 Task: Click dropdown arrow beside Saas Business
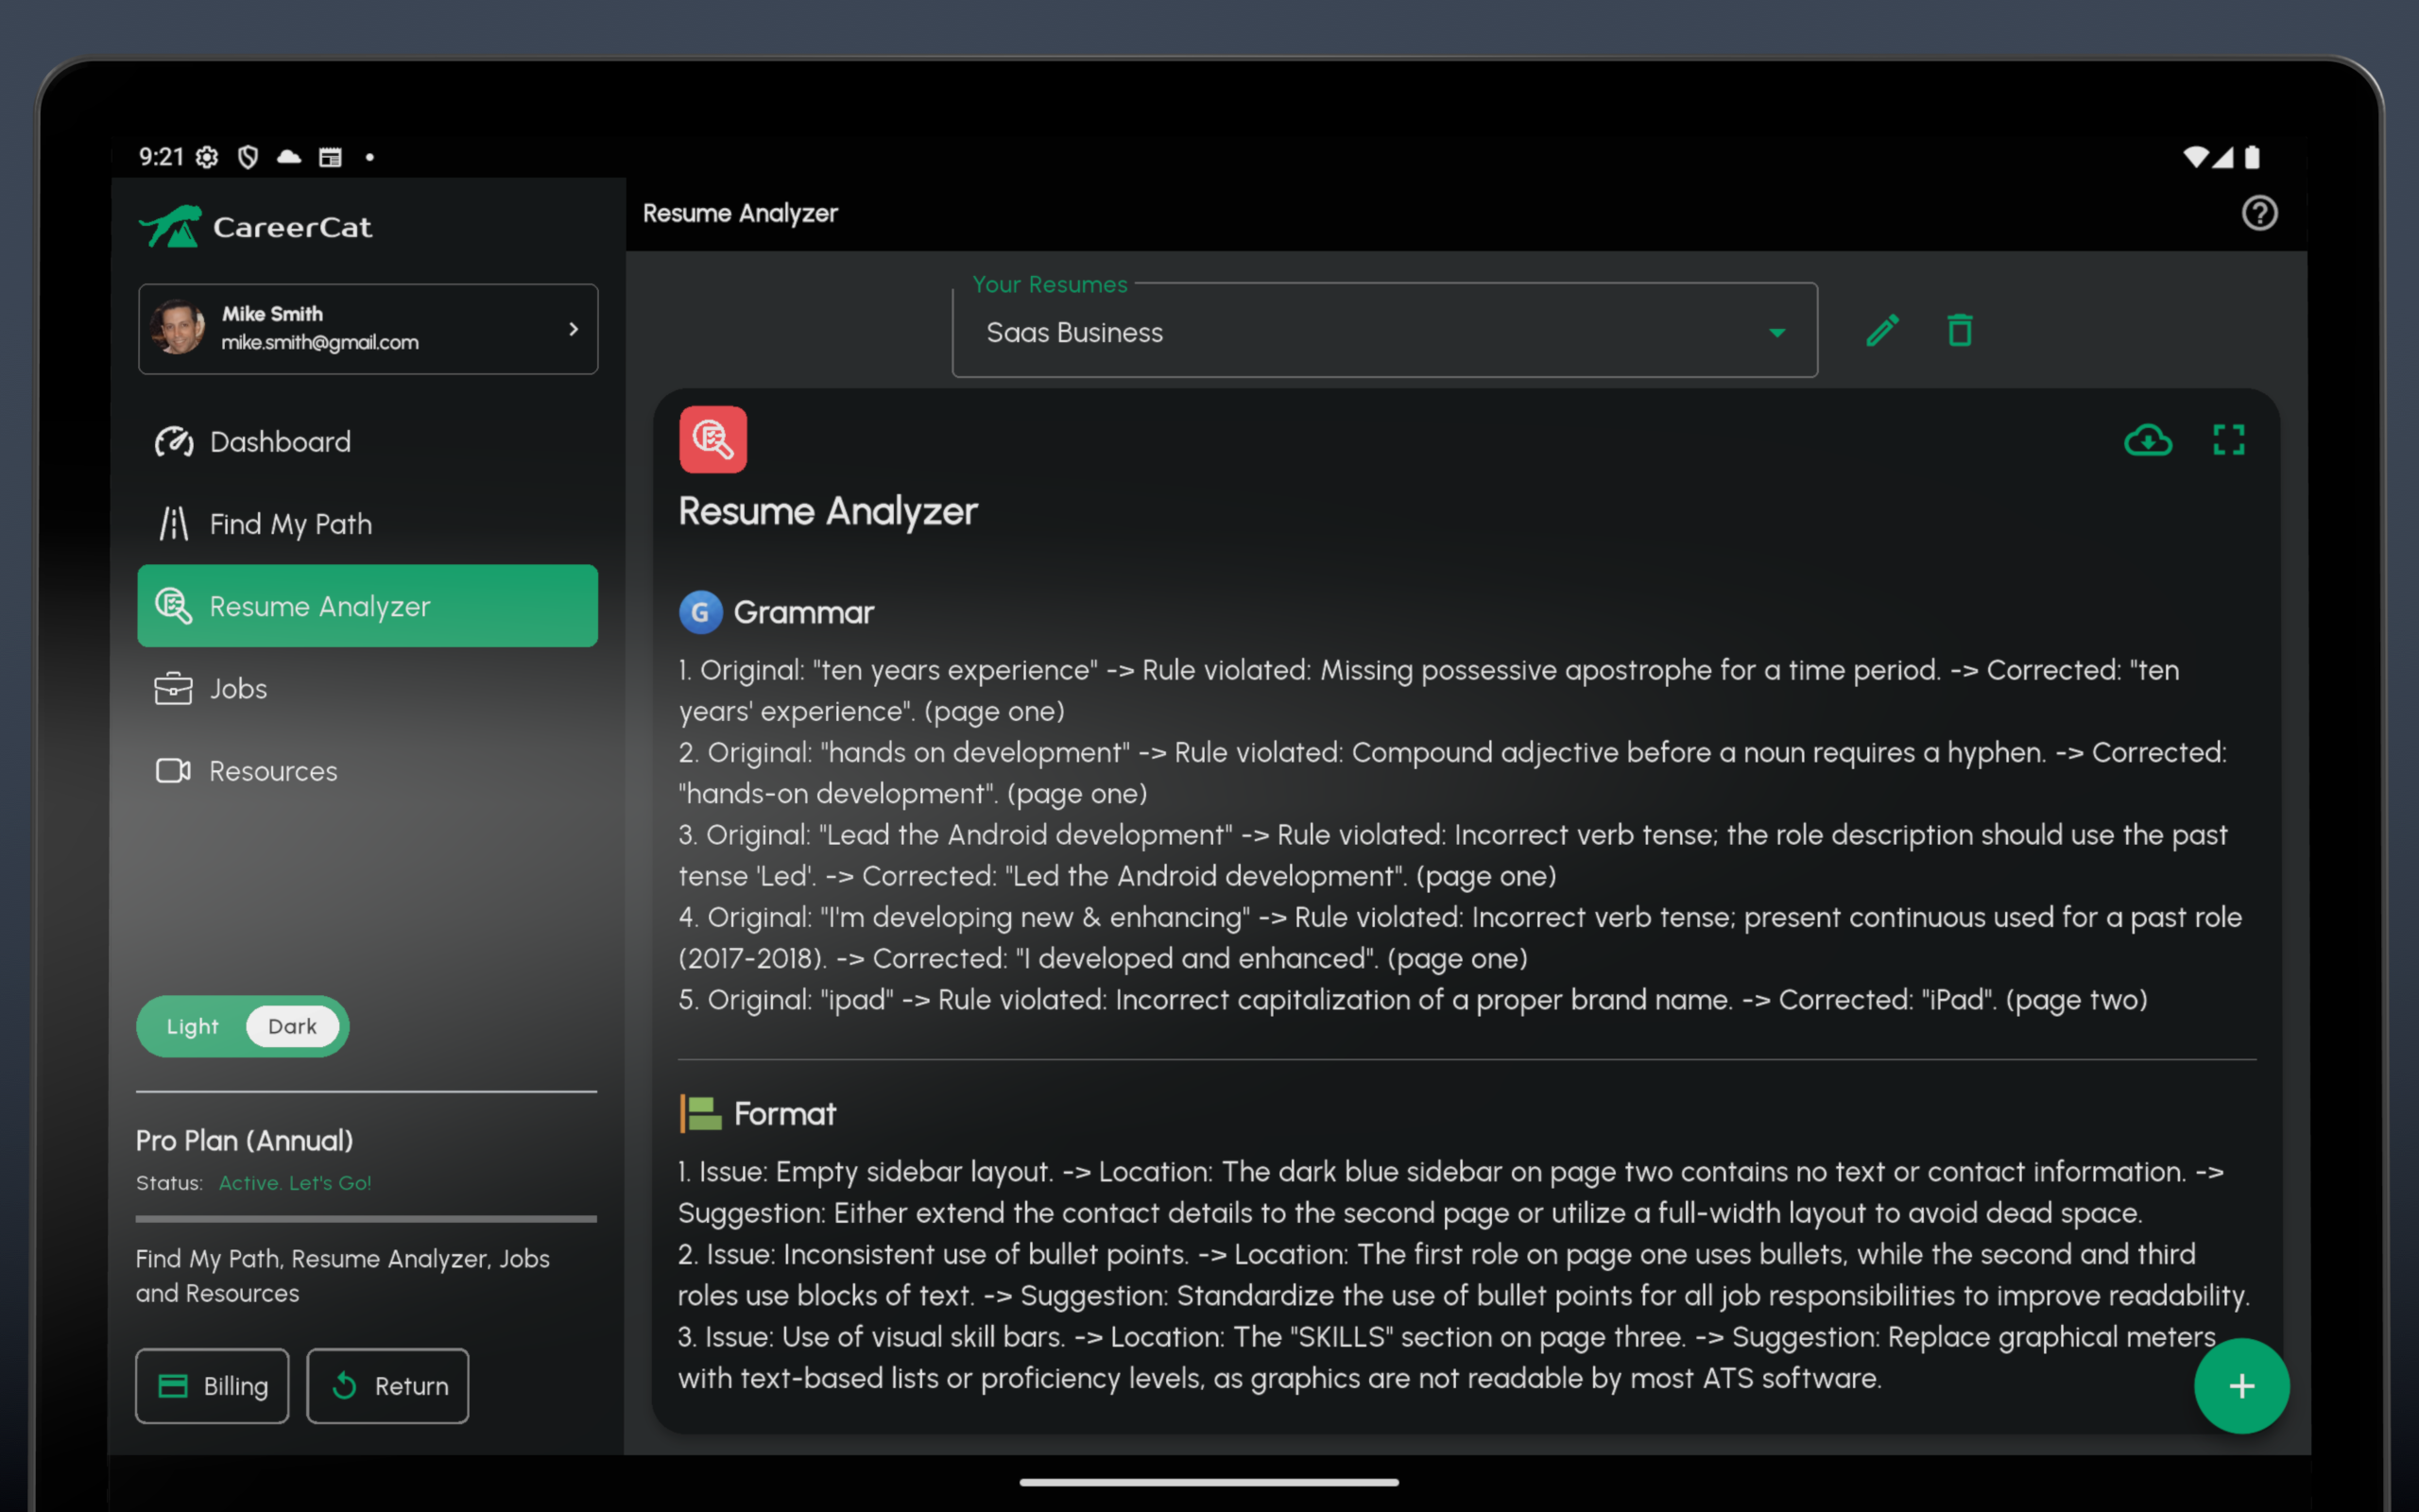[x=1776, y=333]
